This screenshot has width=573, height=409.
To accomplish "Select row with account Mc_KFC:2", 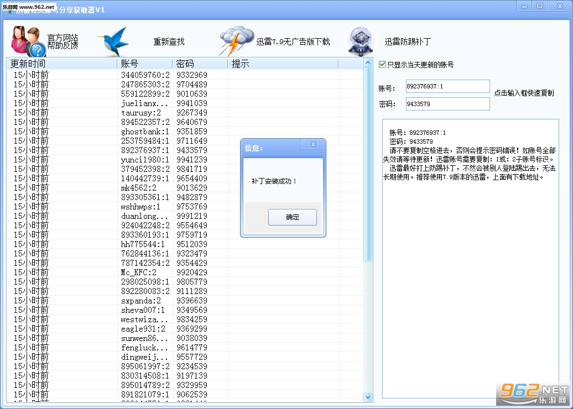I will coord(185,272).
